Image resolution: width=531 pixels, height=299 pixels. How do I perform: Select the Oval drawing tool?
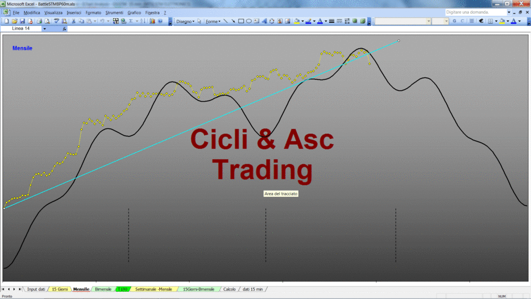tap(249, 21)
